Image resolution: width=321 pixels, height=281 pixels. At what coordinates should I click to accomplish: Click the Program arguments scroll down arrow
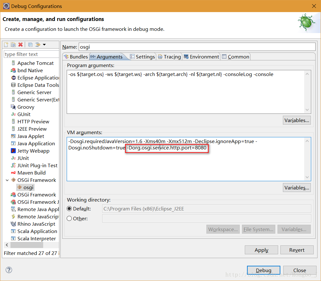[x=307, y=110]
